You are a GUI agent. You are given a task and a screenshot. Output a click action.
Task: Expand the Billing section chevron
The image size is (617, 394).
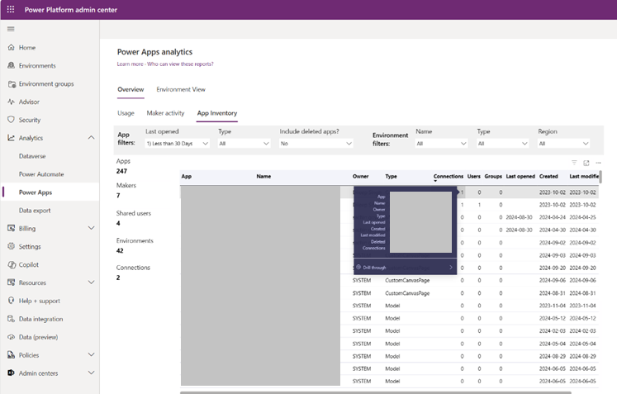pos(92,228)
